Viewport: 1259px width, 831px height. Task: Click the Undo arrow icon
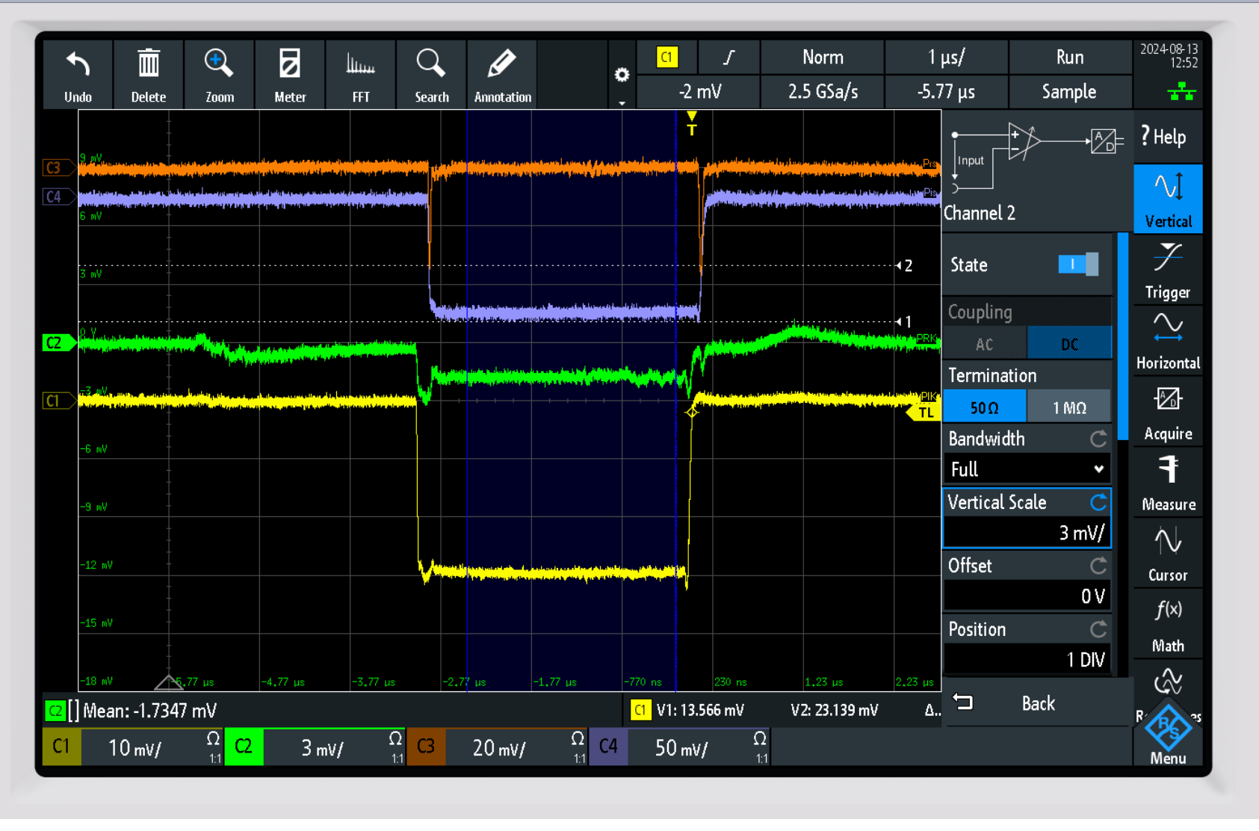click(x=78, y=66)
